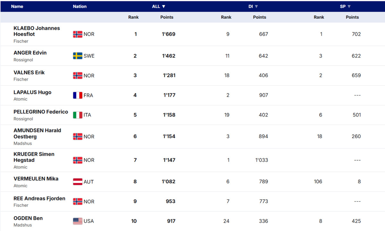Click the Nation column header
This screenshot has width=385, height=231.
pos(80,6)
